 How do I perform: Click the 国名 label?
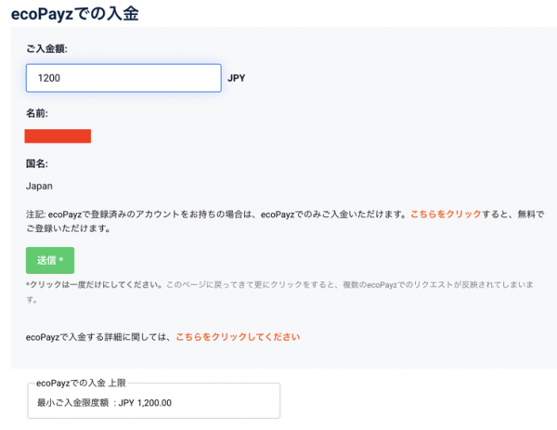click(x=37, y=163)
